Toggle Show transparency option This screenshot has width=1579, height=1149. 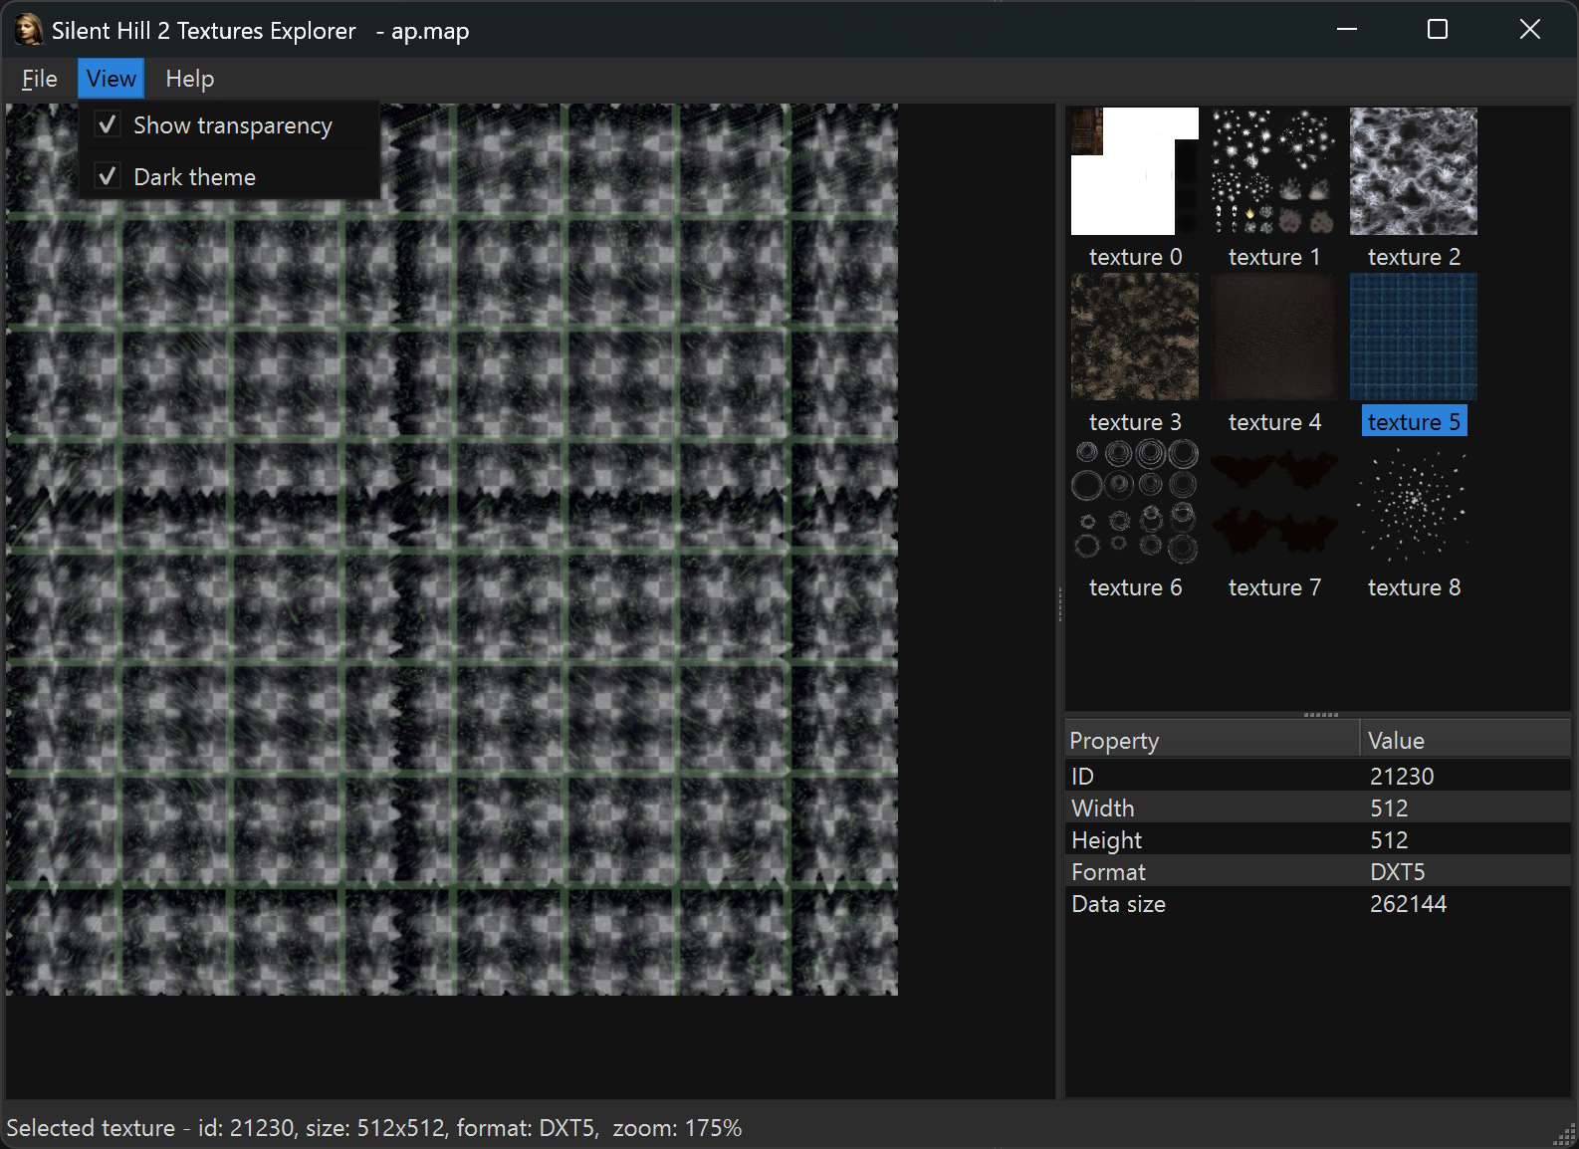pos(229,125)
